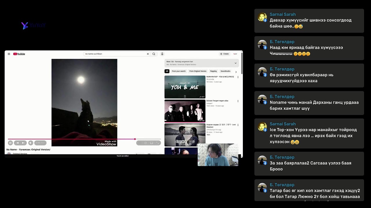Select the 'All' filter chip
This screenshot has width=371, height=208.
tap(167, 71)
